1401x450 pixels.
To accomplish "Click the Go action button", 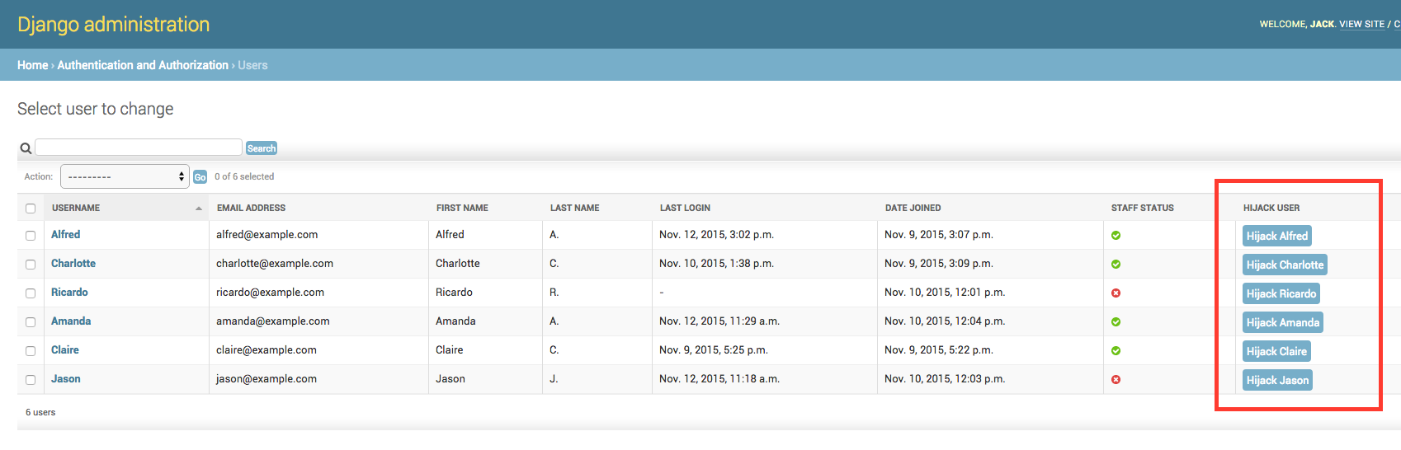I will point(200,177).
